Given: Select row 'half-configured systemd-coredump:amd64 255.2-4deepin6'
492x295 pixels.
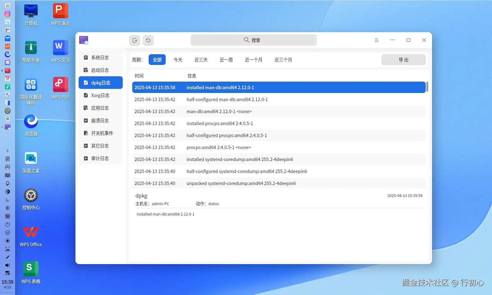Looking at the screenshot, I should click(x=279, y=171).
